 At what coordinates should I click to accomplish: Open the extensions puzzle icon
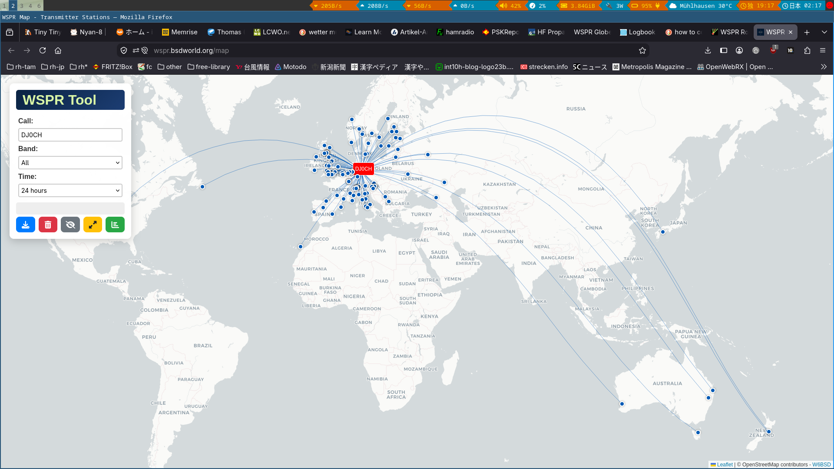(807, 50)
